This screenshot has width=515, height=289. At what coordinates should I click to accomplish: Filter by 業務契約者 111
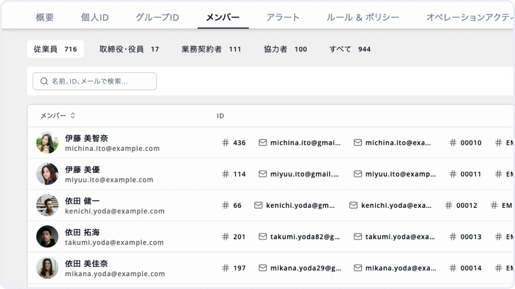click(x=211, y=49)
